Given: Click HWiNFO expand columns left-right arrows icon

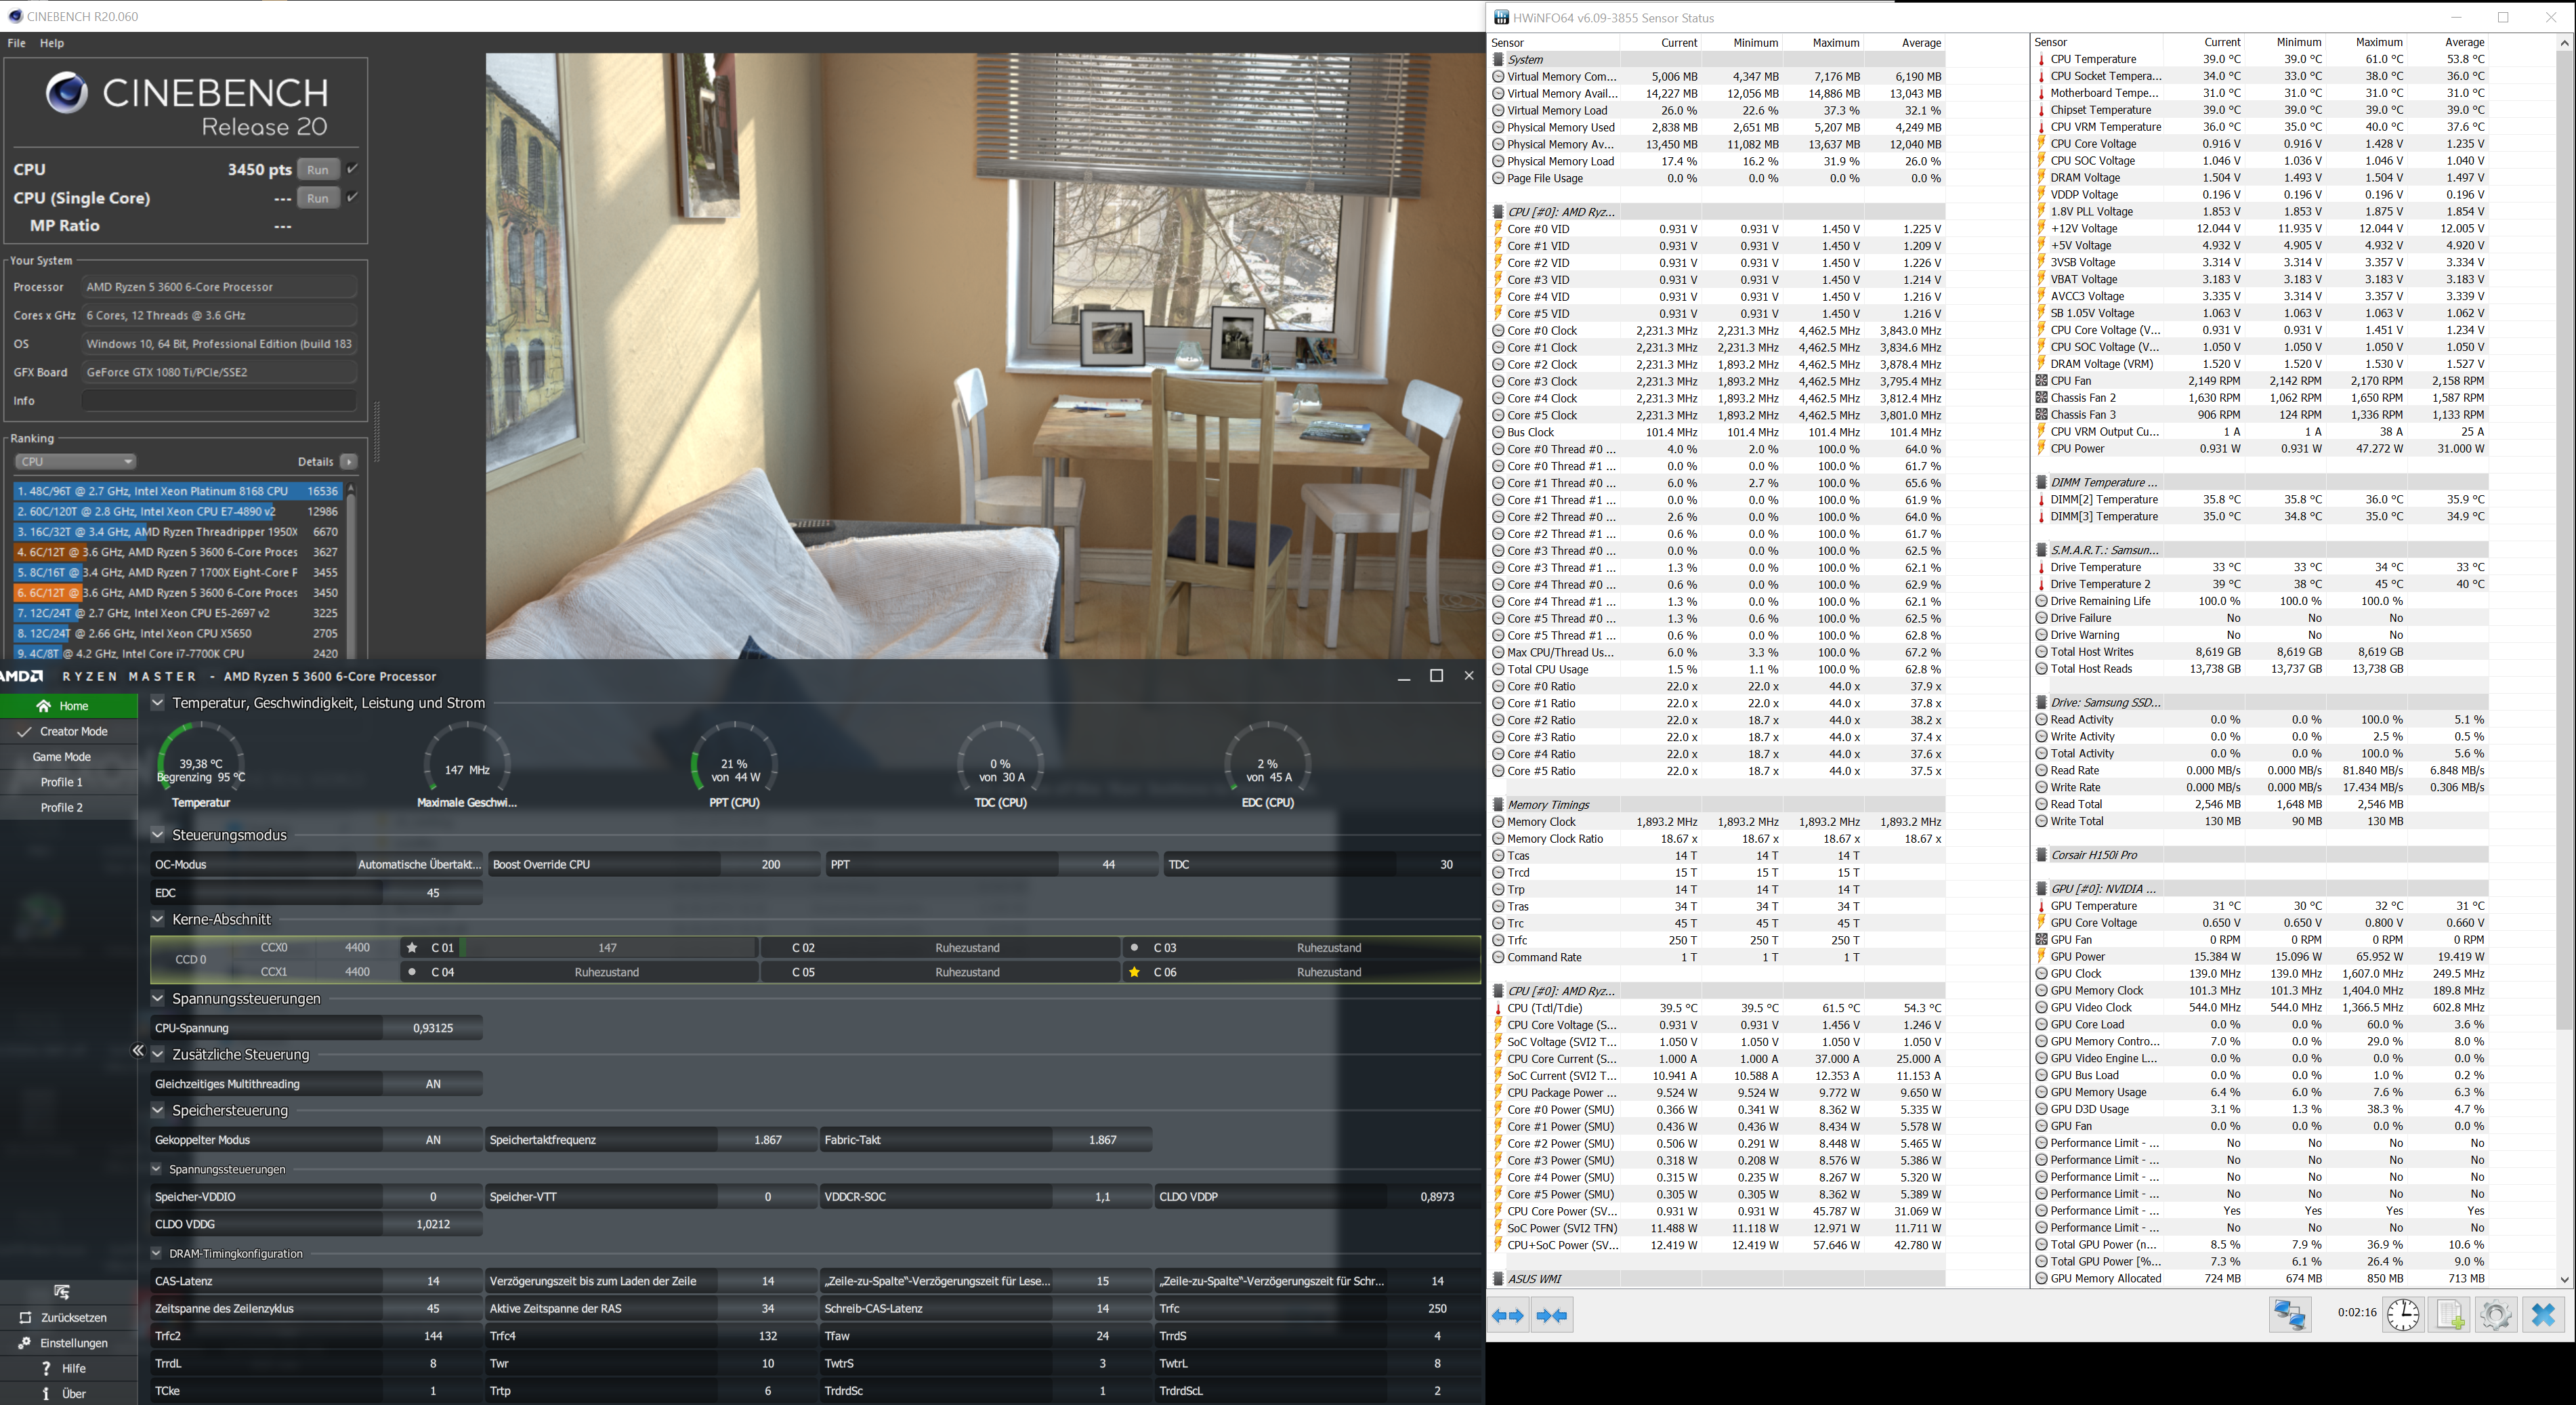Looking at the screenshot, I should (1508, 1316).
